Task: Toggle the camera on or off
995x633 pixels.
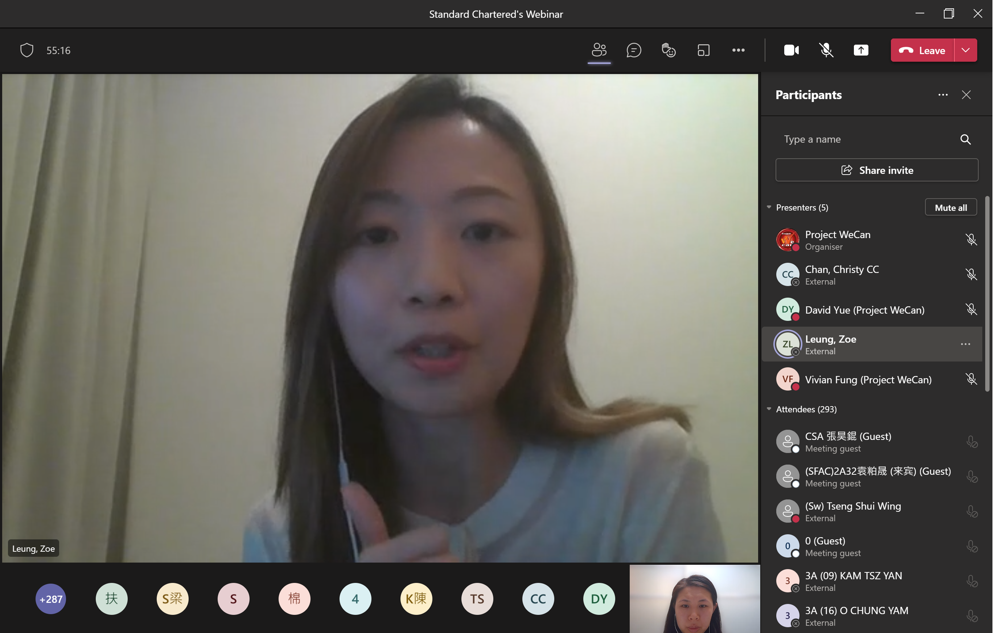Action: point(791,50)
